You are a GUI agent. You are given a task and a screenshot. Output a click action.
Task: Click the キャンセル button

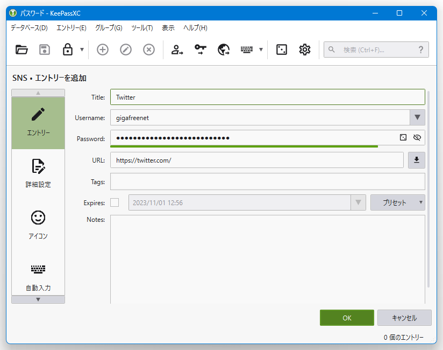[404, 318]
